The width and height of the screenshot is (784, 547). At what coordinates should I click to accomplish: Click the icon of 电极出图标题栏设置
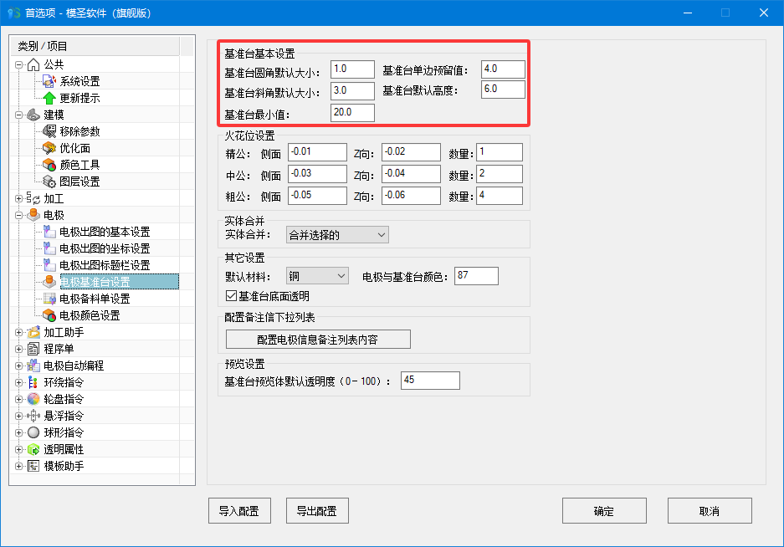49,265
